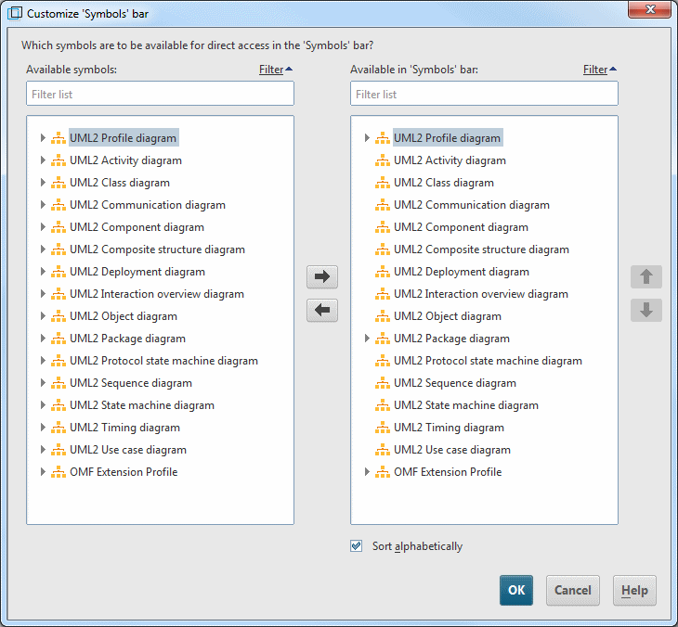Select UML2 Communication diagram in right list
Viewport: 678px width, 627px height.
click(x=472, y=205)
